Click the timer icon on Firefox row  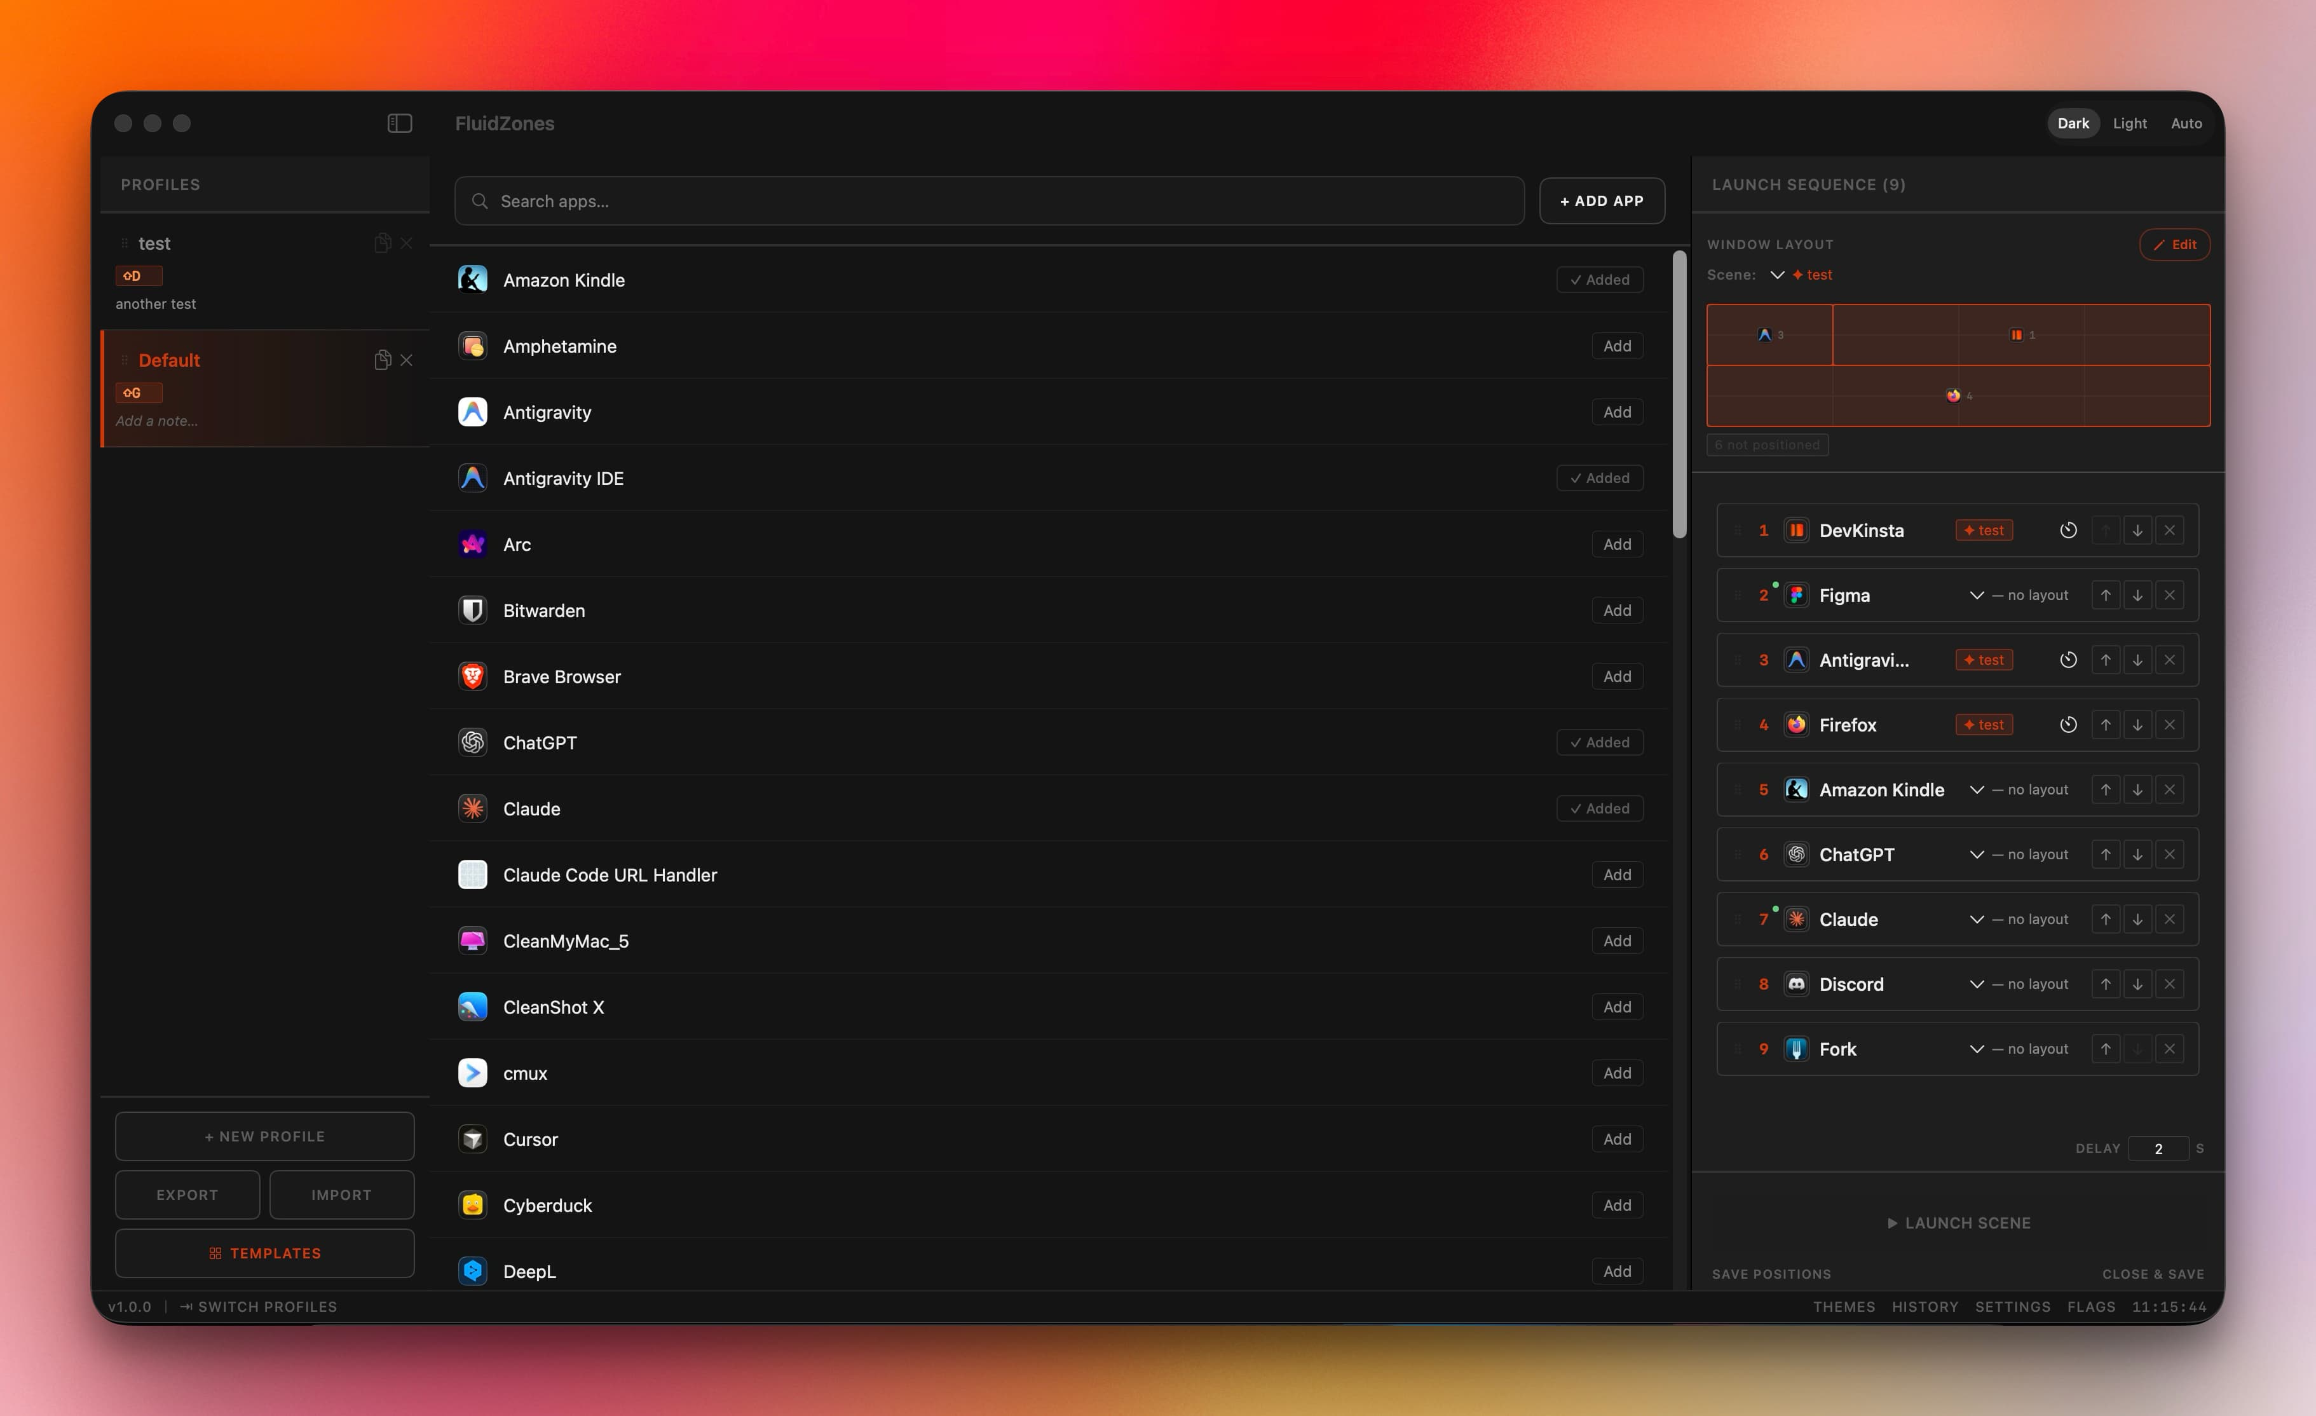coord(2068,725)
